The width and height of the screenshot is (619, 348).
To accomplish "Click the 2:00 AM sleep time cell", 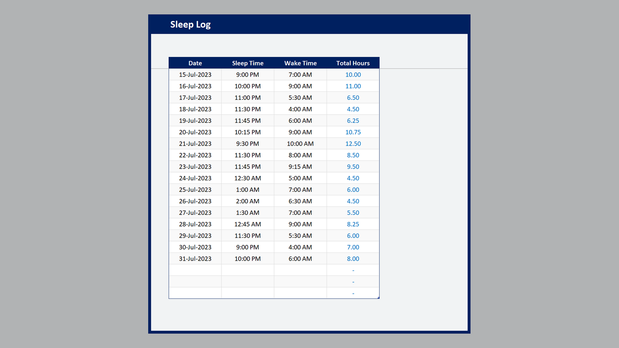I will (248, 201).
